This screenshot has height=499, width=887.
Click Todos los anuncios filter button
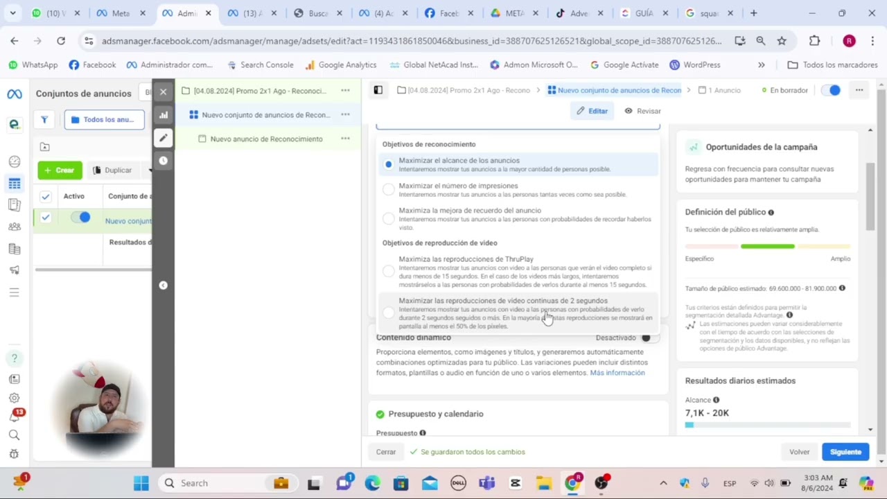pyautogui.click(x=105, y=120)
